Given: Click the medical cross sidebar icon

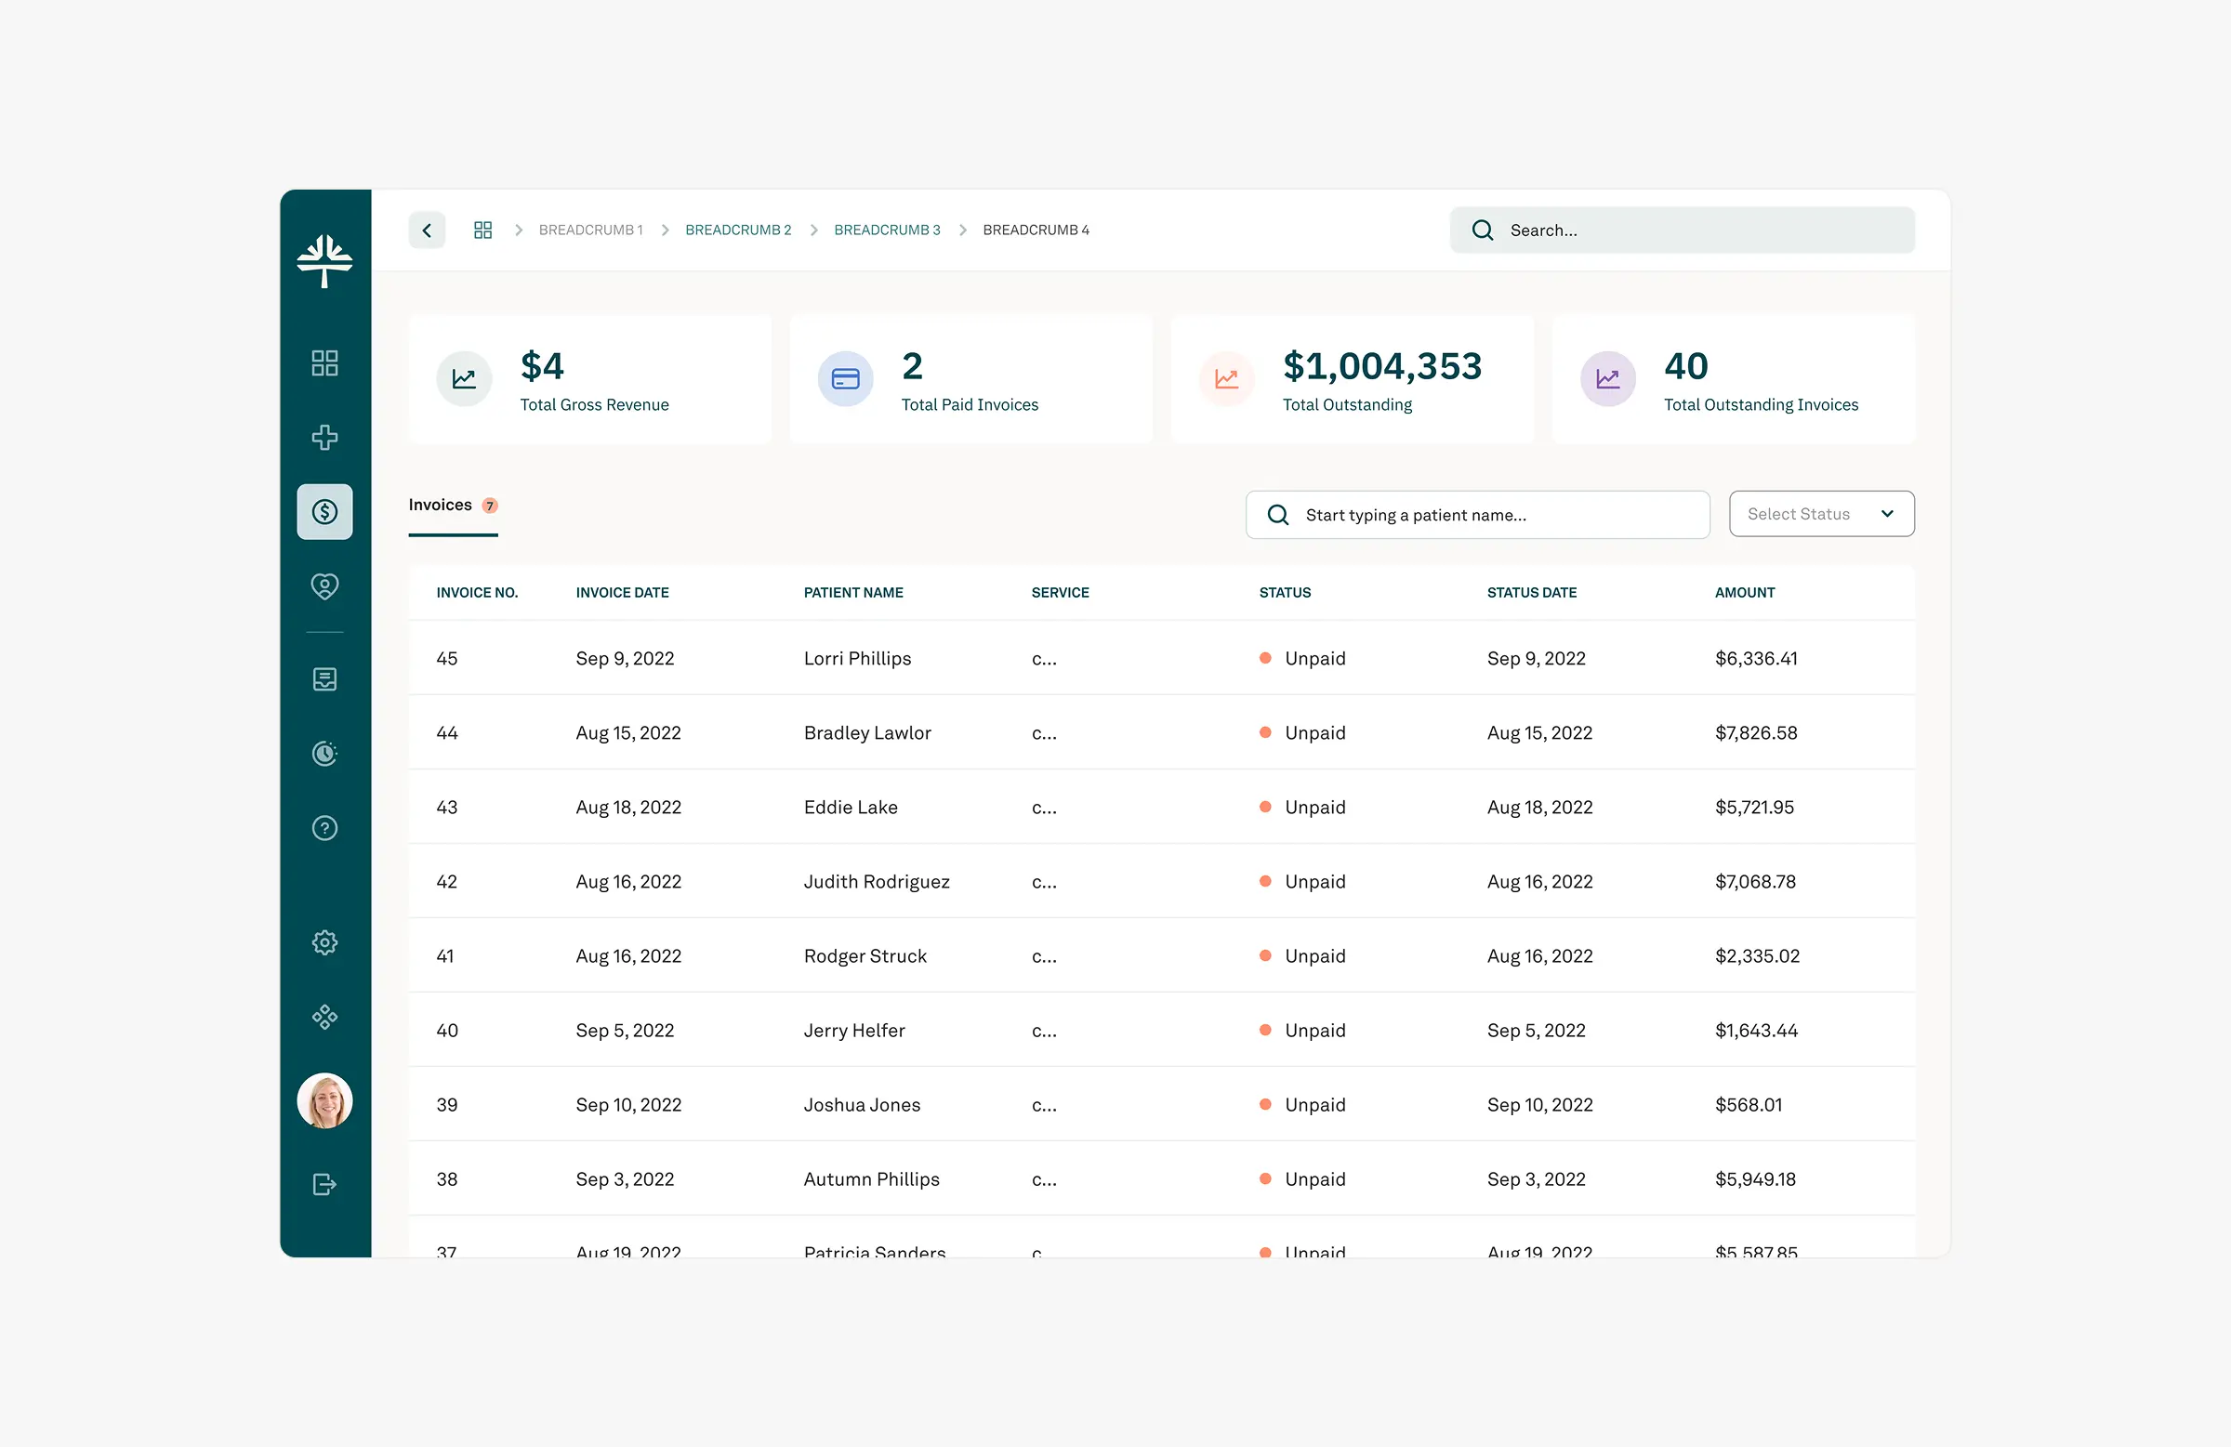Looking at the screenshot, I should [x=324, y=438].
